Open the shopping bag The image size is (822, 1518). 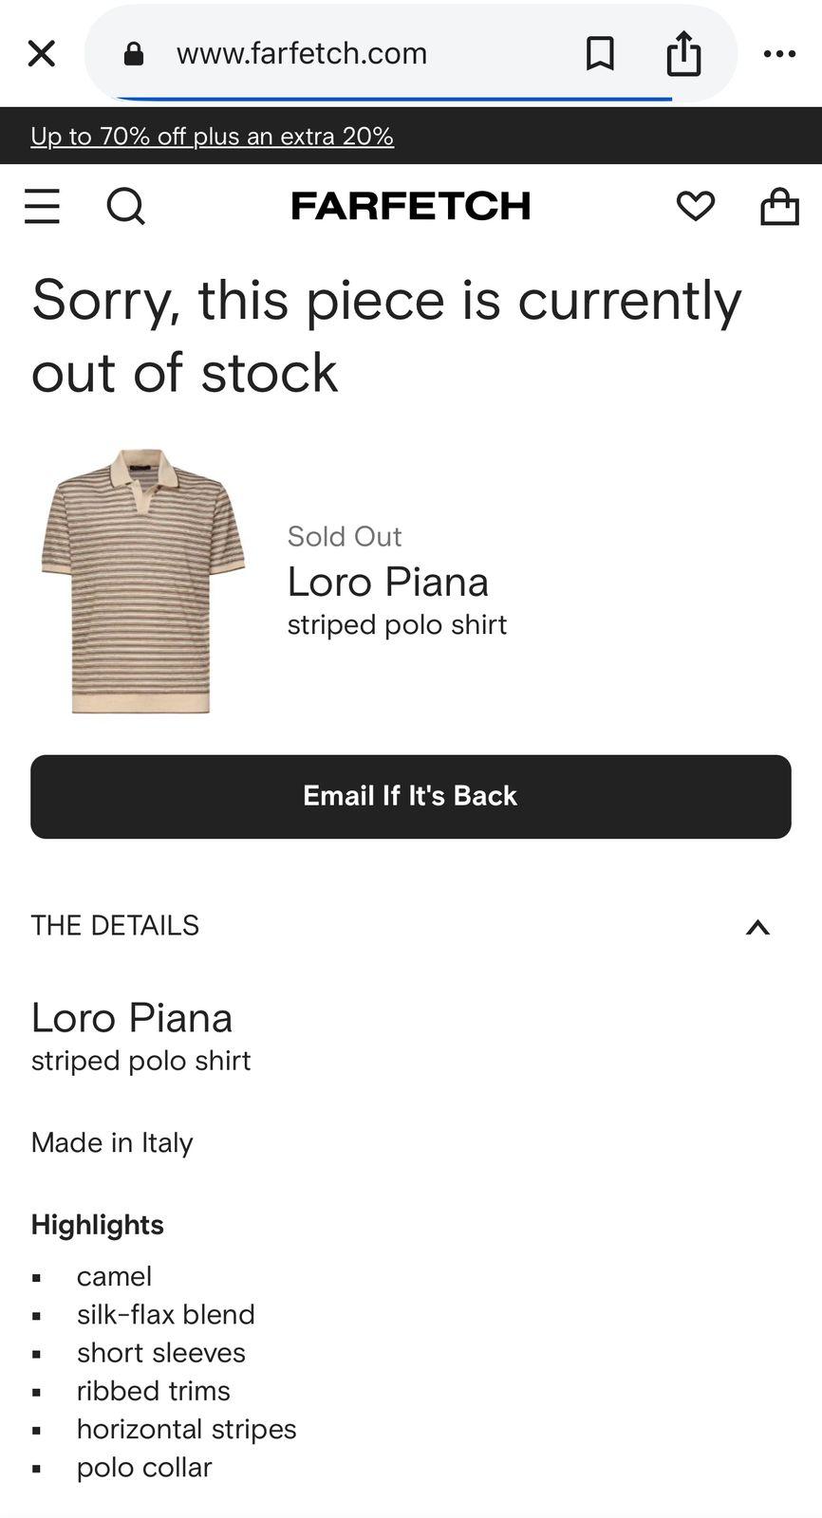(779, 206)
